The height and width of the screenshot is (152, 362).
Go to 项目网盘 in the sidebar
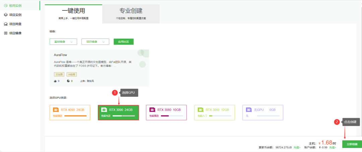click(x=20, y=24)
